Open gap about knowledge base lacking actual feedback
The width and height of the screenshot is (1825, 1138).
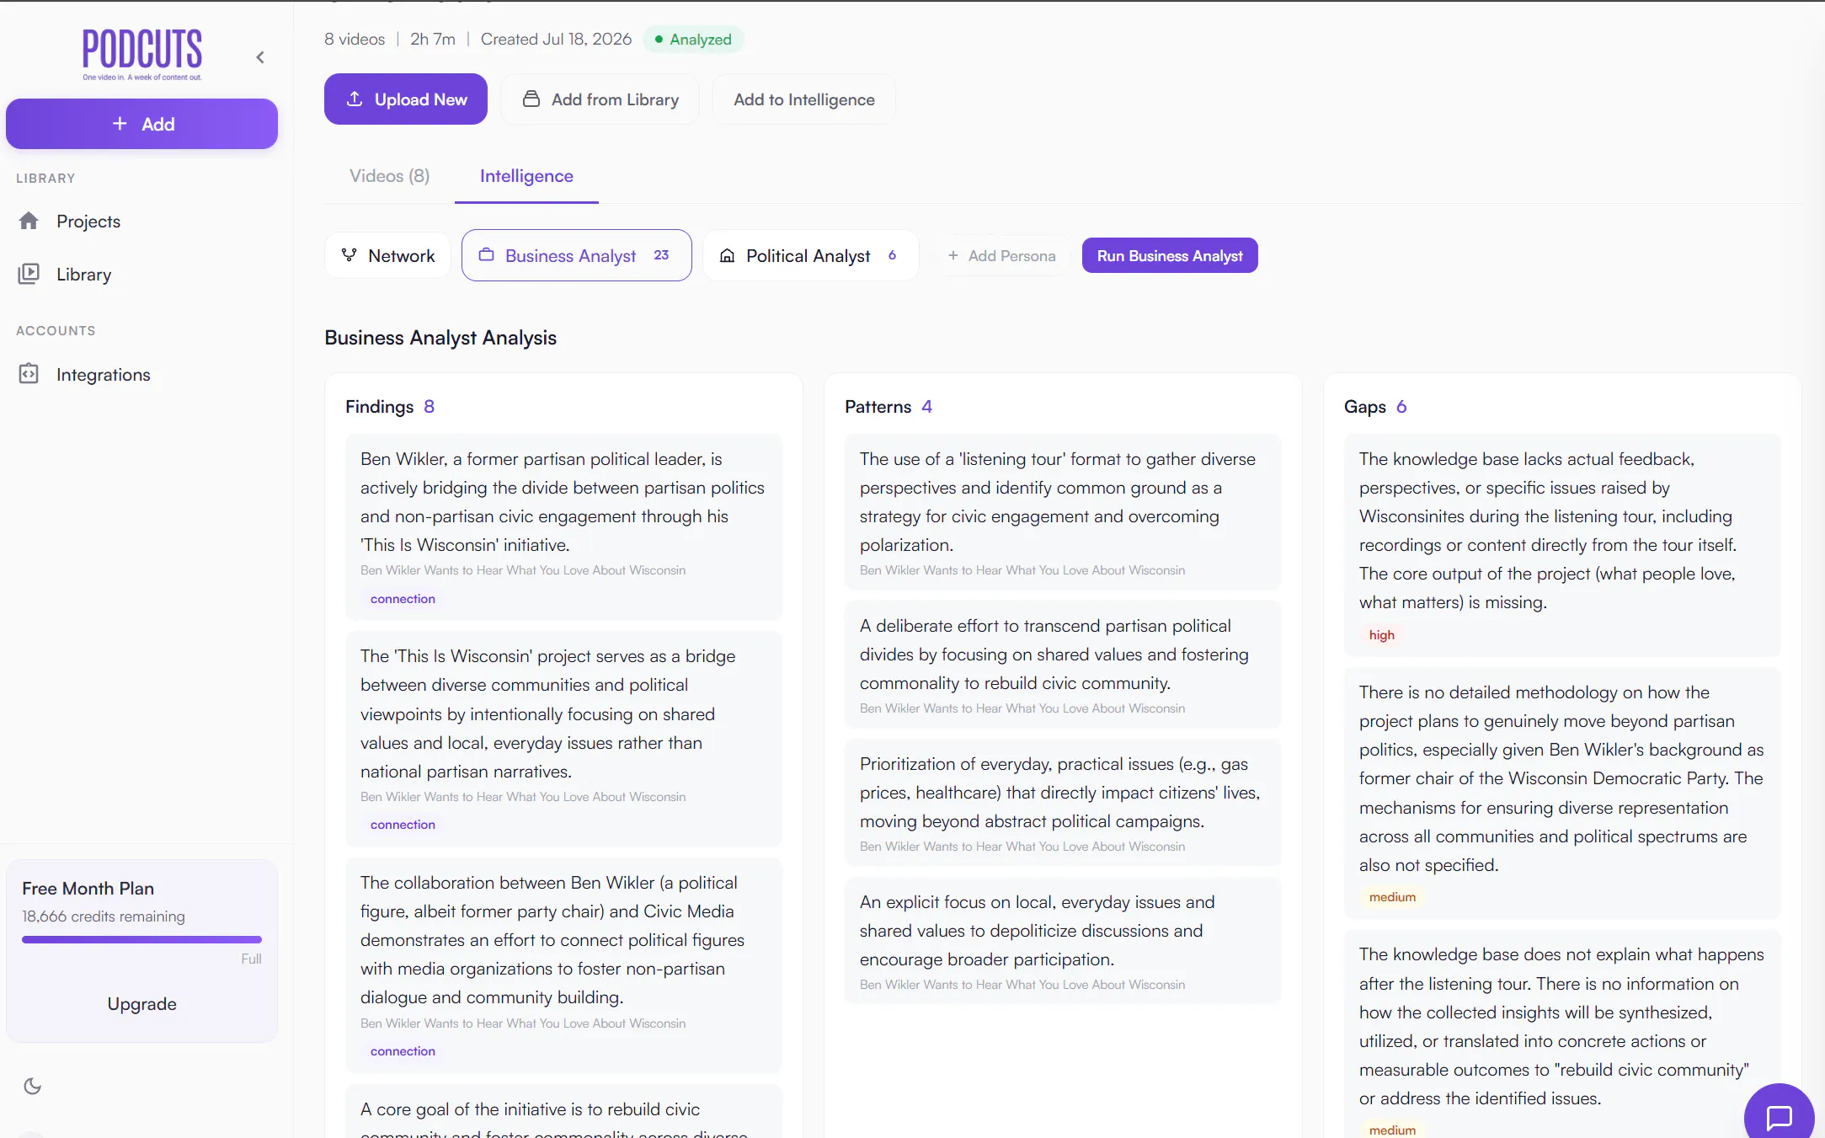click(1562, 545)
